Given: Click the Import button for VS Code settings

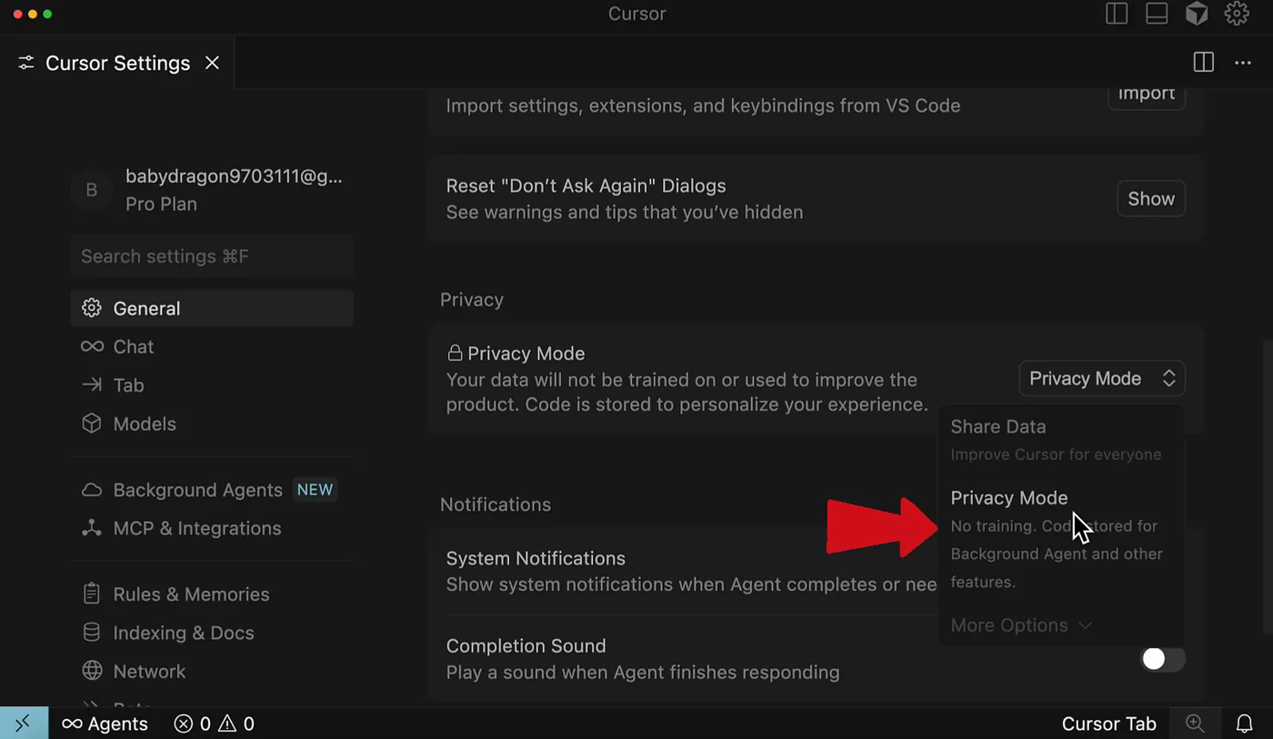Looking at the screenshot, I should point(1147,95).
